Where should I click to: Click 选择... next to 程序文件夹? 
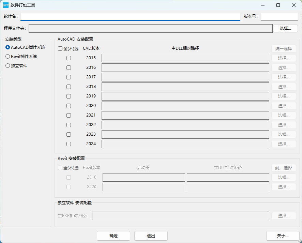coord(285,29)
